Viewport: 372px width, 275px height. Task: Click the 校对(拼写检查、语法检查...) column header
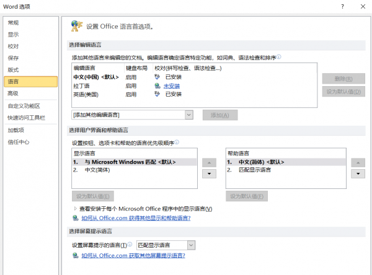coord(188,68)
